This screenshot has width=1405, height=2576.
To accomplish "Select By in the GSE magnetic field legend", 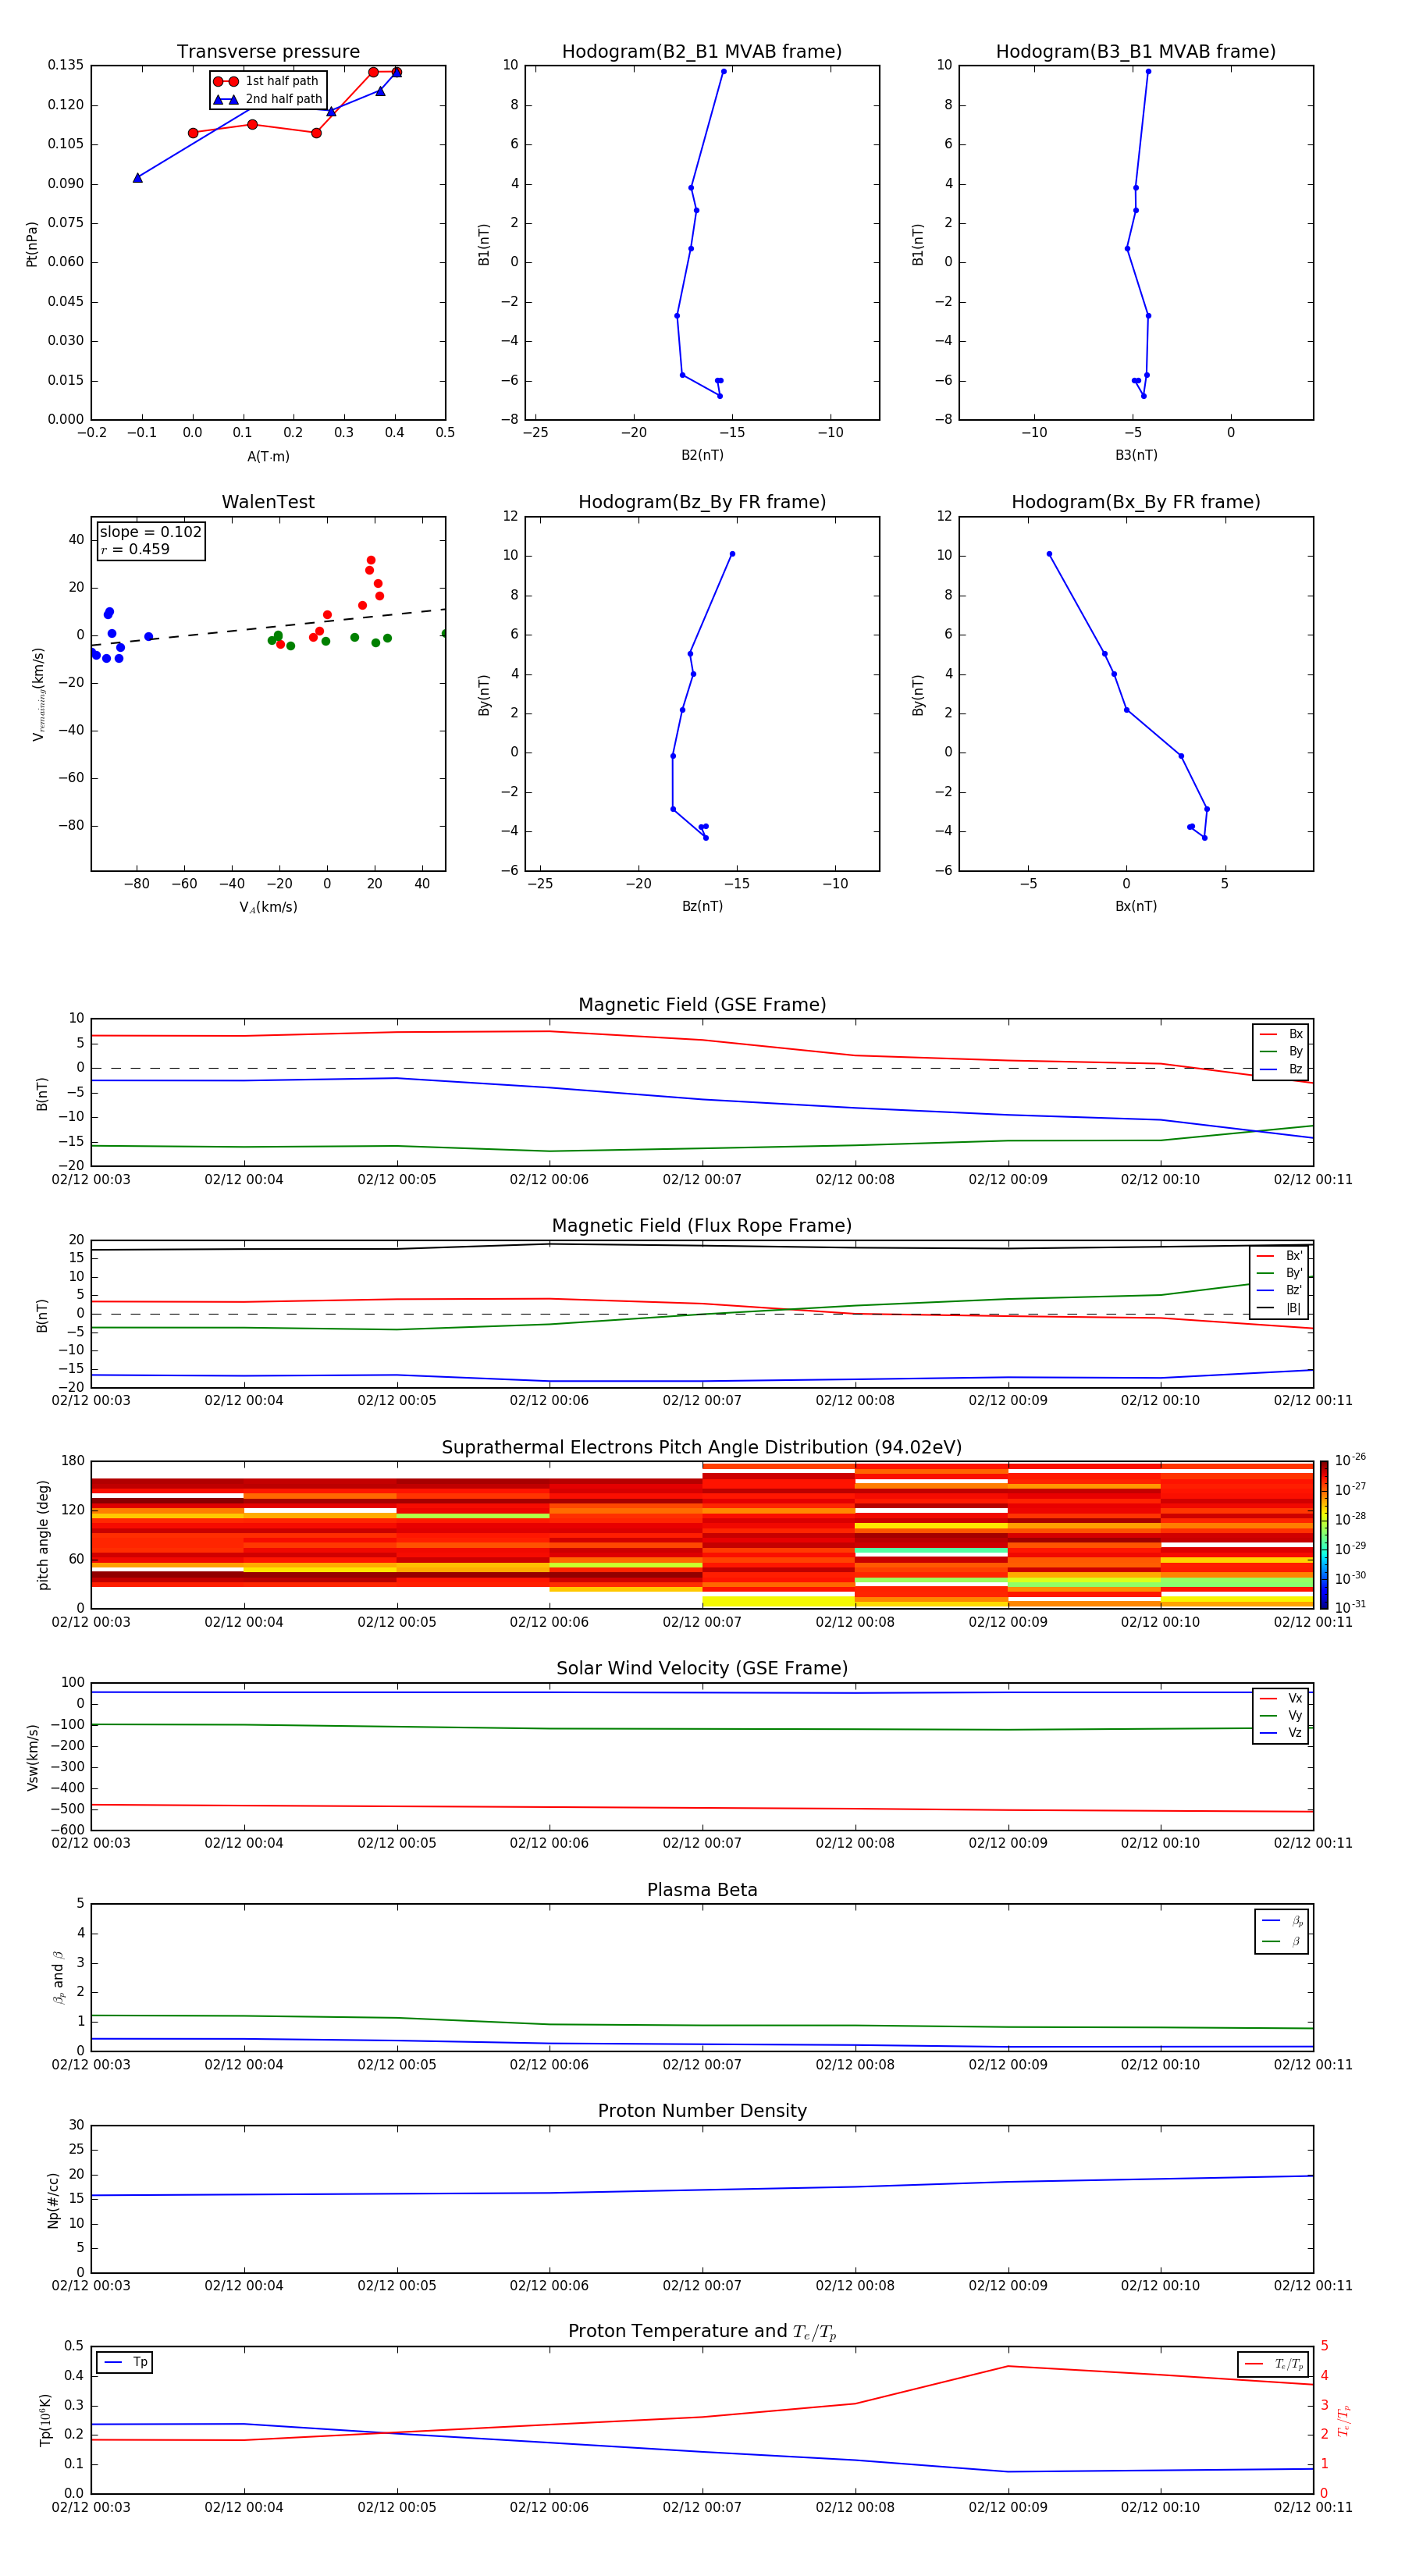I will 1281,1051.
